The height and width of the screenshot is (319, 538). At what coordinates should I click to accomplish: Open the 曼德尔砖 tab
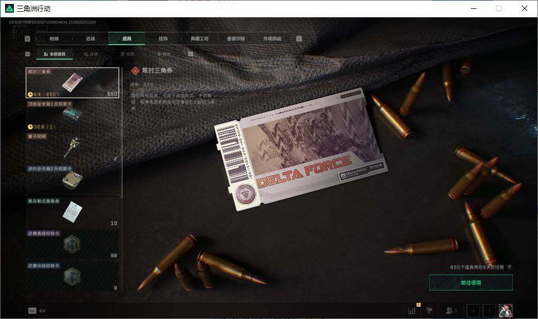click(x=235, y=38)
